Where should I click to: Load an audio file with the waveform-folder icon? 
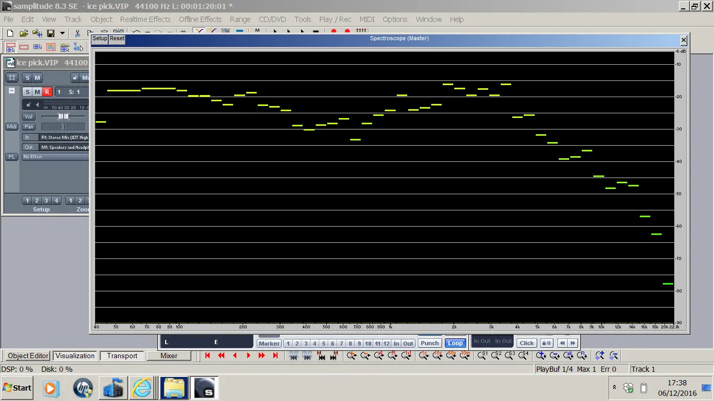(37, 33)
